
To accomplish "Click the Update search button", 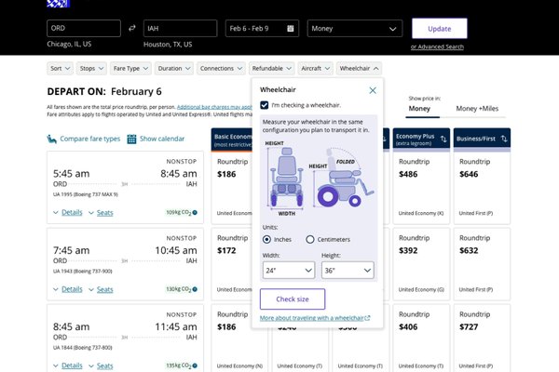I will (440, 29).
